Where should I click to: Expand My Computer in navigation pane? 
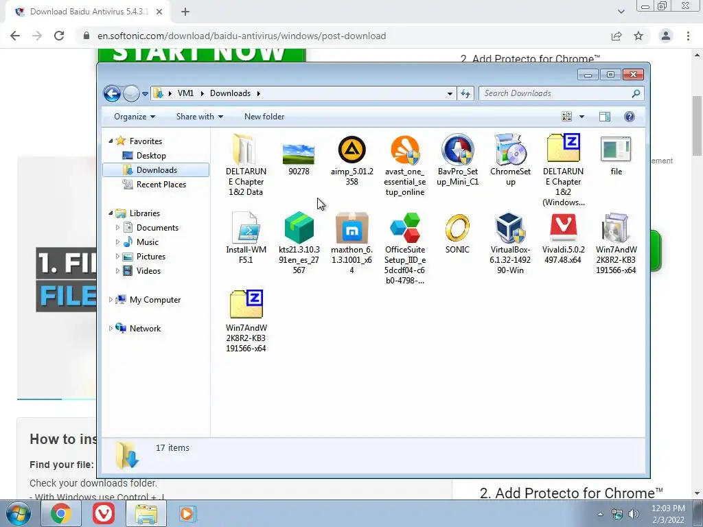coord(111,299)
